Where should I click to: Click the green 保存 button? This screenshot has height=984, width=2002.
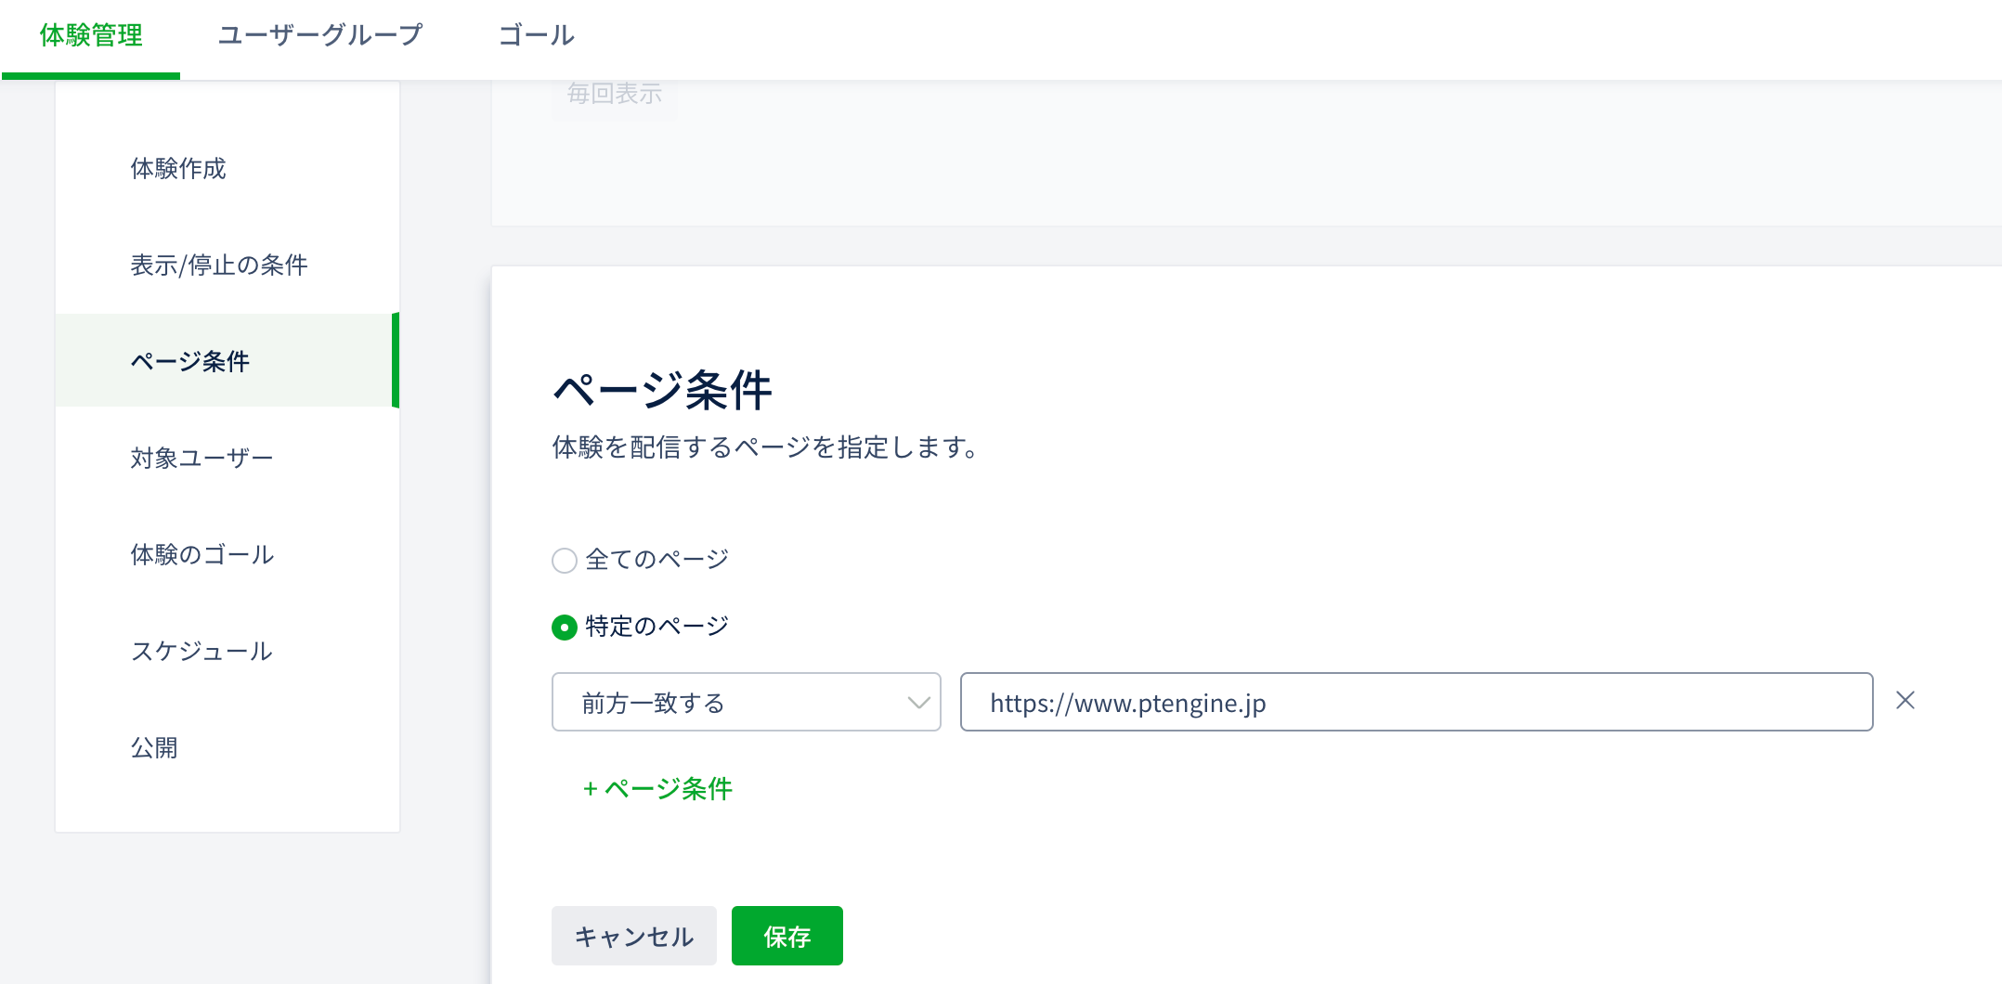pos(786,936)
